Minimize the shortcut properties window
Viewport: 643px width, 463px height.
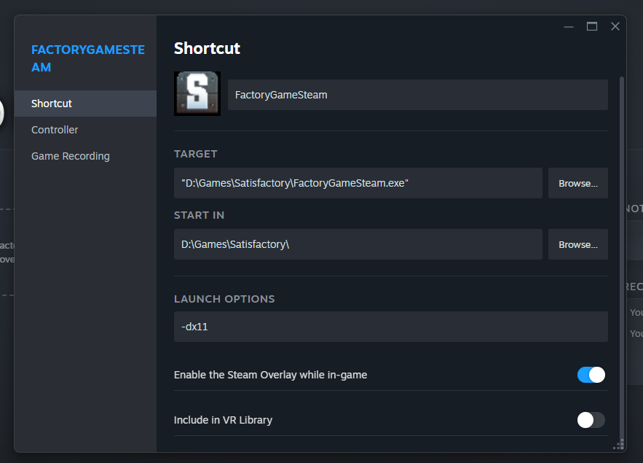569,27
